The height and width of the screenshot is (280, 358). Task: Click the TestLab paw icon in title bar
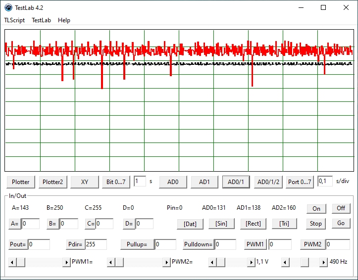(x=8, y=7)
